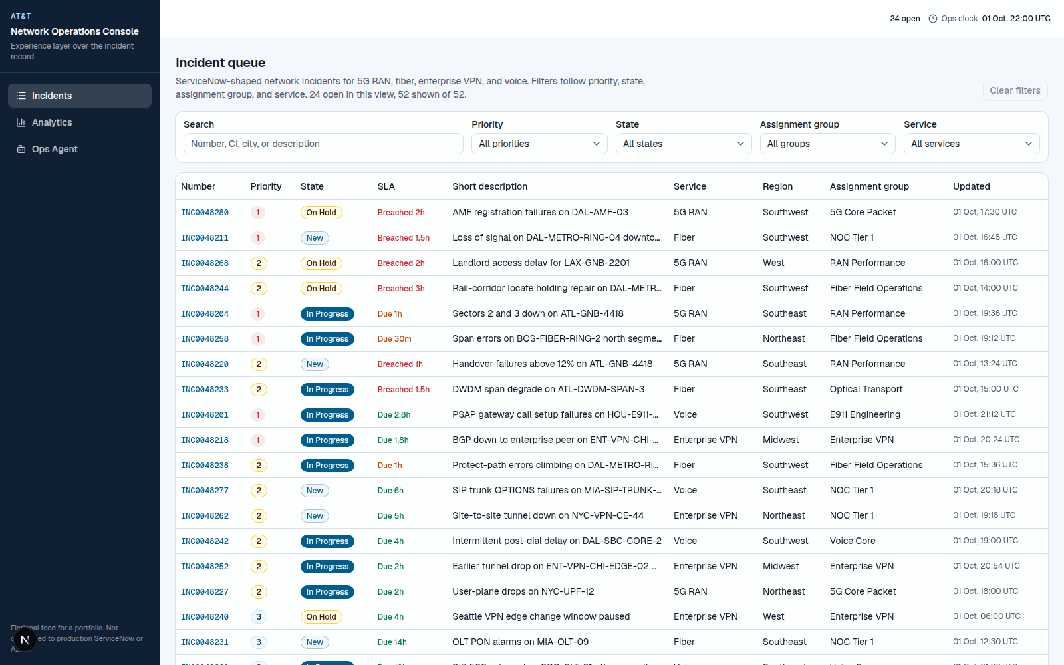This screenshot has height=665, width=1064.
Task: Open incident INC0048280
Action: 205,213
